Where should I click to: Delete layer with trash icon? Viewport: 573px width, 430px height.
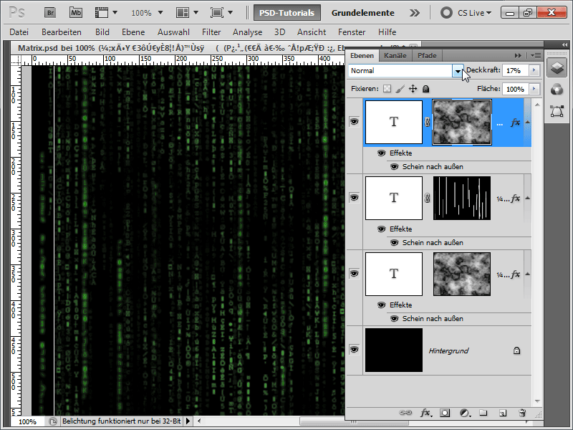(522, 413)
